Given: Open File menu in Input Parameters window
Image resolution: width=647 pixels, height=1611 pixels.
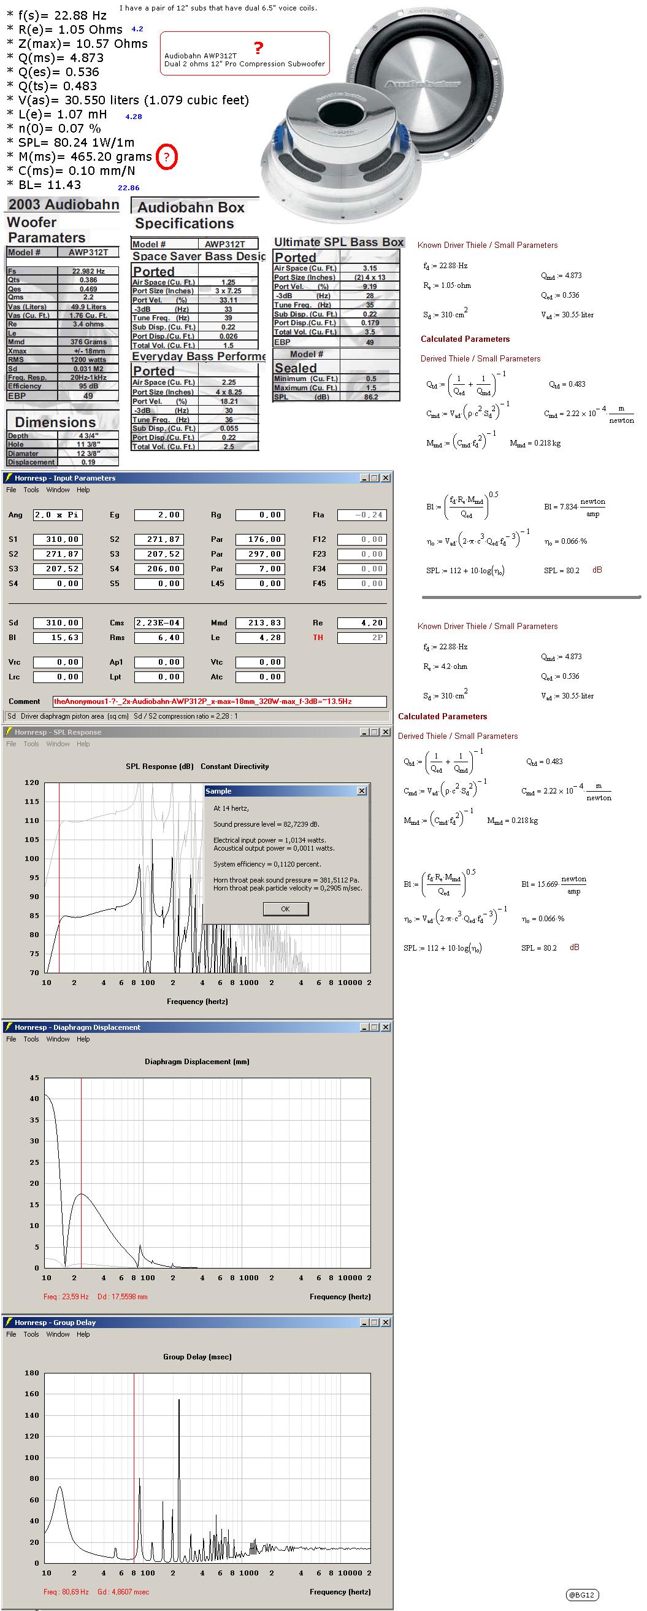Looking at the screenshot, I should coord(11,490).
